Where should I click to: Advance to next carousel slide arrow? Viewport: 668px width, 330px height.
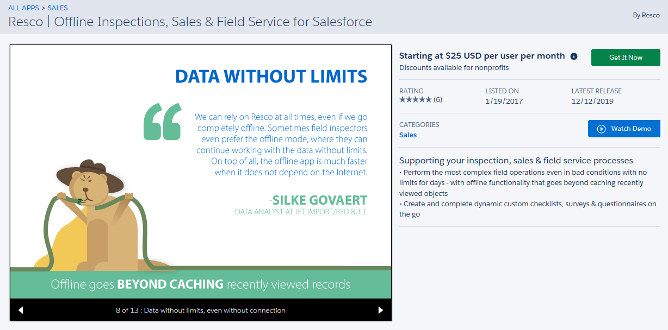pos(380,310)
